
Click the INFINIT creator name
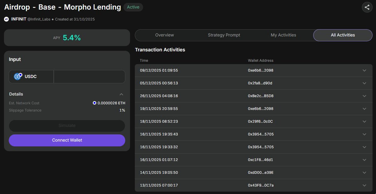18,19
